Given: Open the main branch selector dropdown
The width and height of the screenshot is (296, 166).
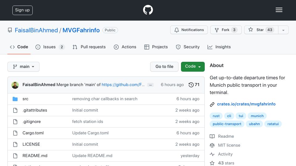Looking at the screenshot, I should 23,67.
